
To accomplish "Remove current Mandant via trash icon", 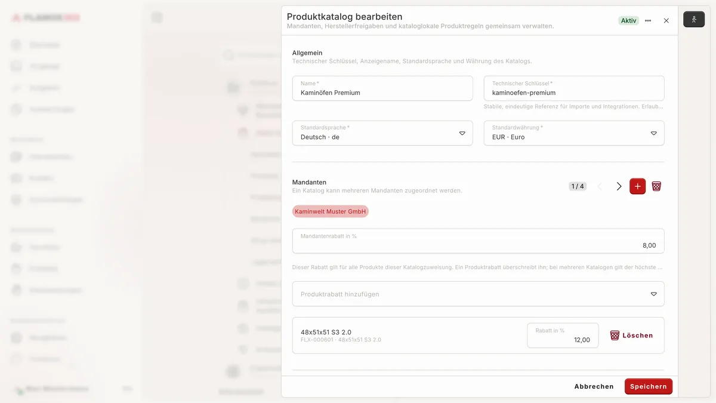I will pyautogui.click(x=656, y=186).
